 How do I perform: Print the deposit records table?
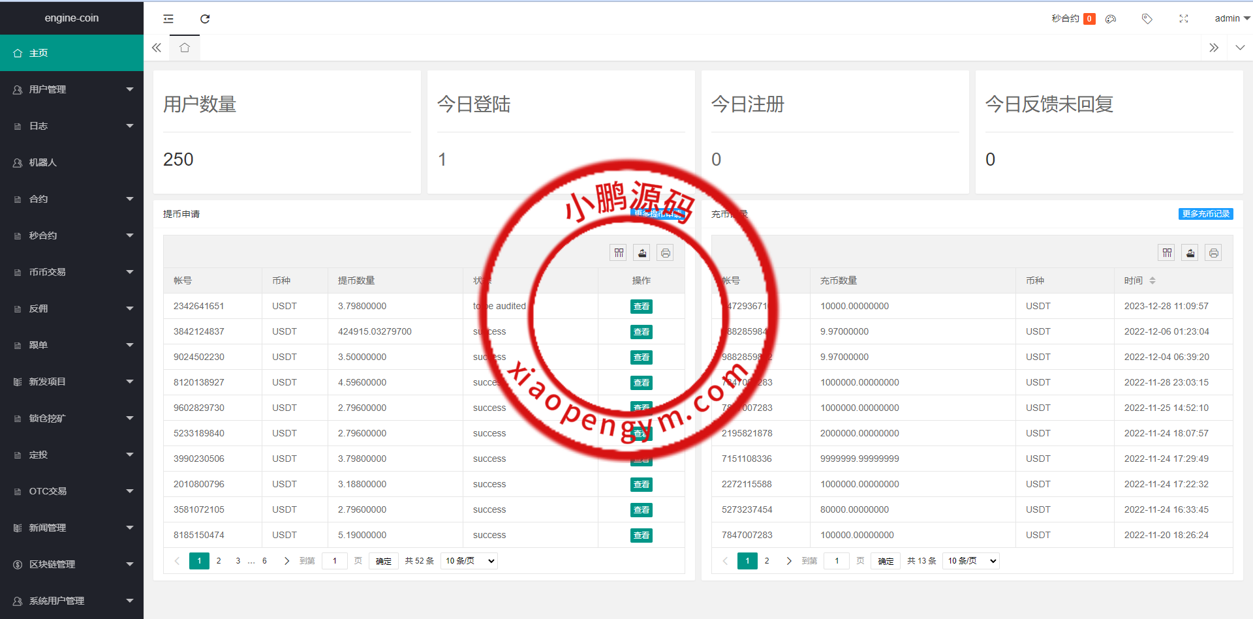pos(1213,253)
